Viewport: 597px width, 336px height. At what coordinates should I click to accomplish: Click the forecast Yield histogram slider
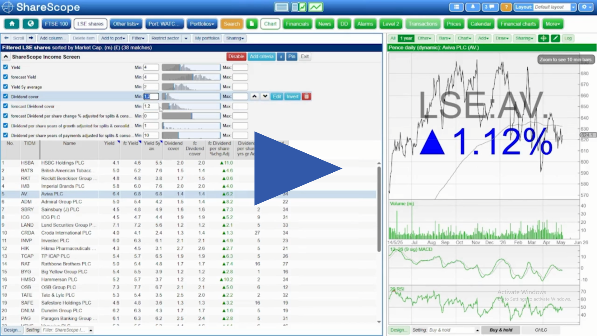(191, 77)
